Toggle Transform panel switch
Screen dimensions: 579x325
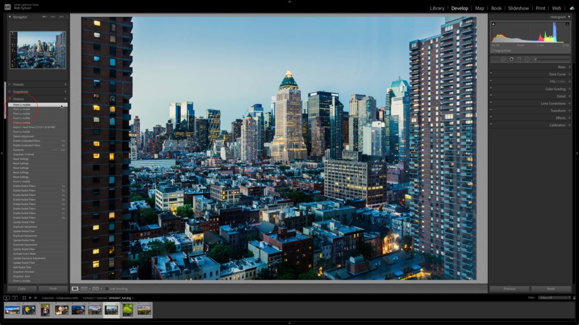tap(491, 110)
